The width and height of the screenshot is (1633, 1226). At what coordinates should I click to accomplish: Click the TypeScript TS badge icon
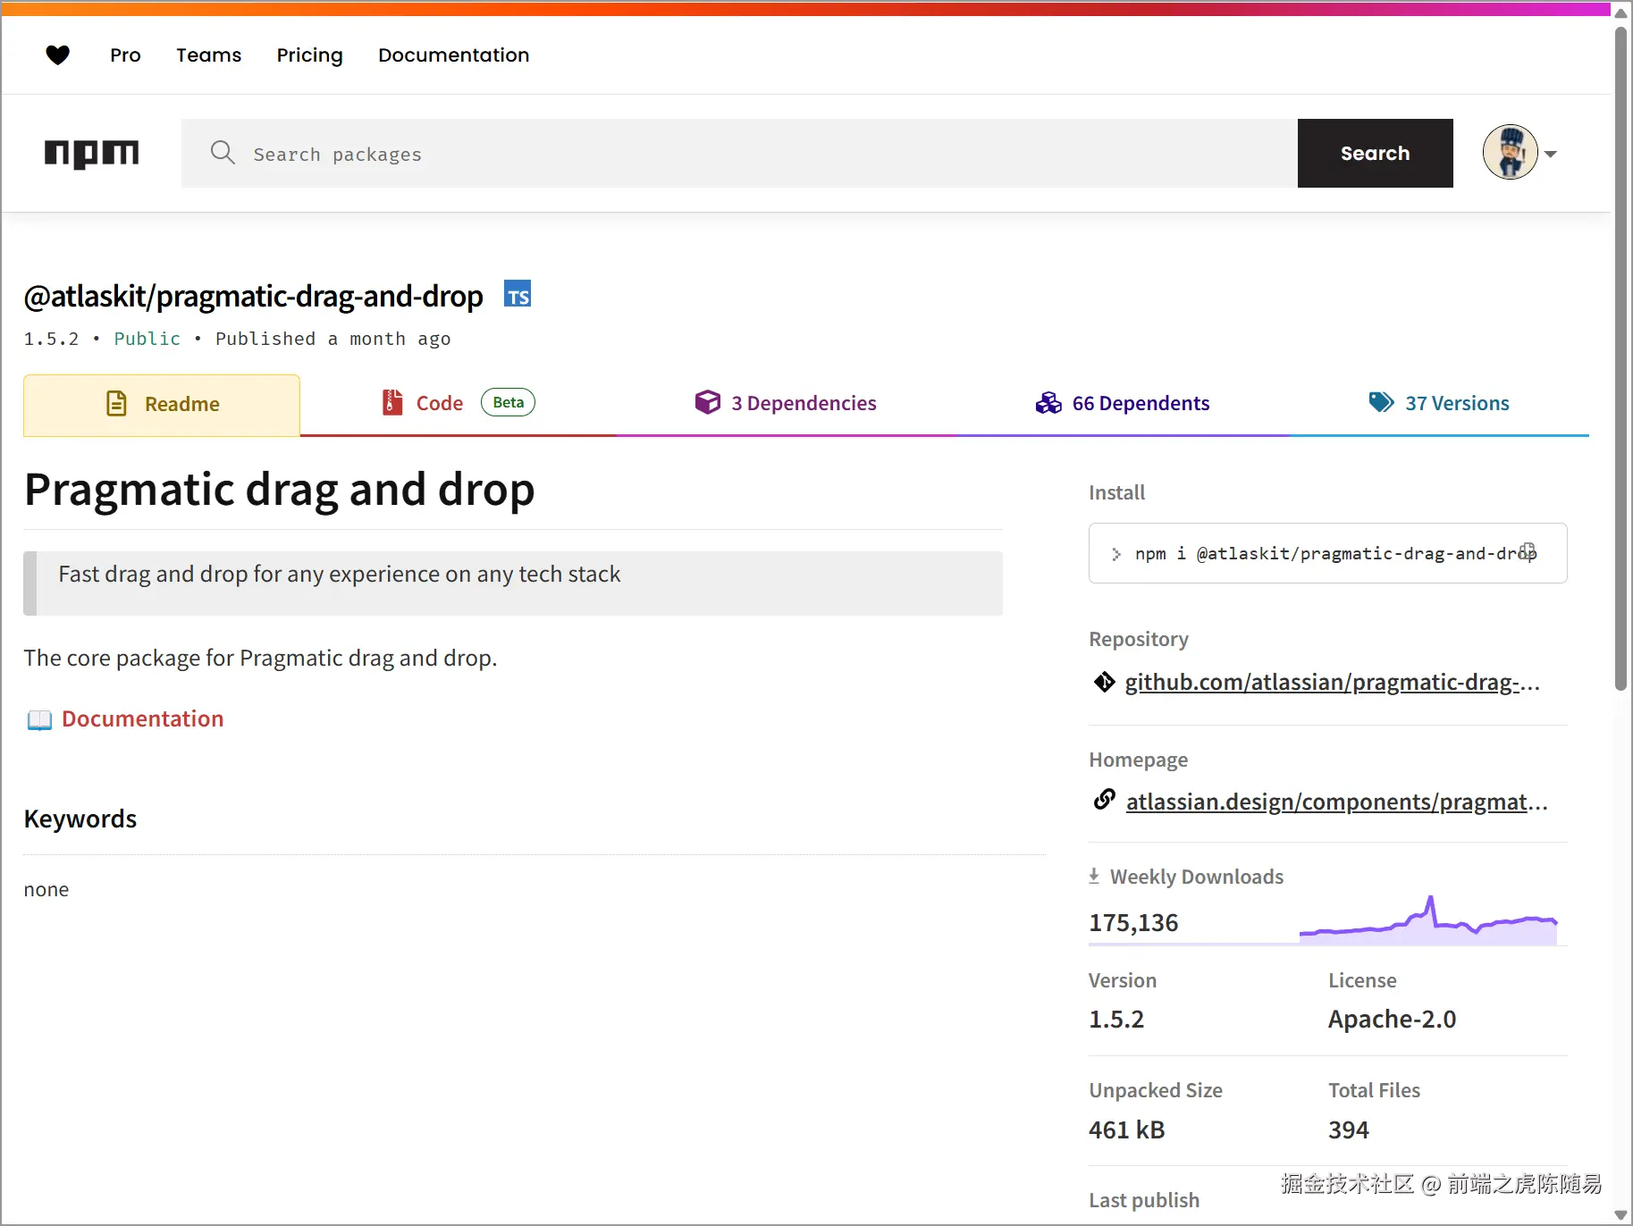pyautogui.click(x=518, y=295)
